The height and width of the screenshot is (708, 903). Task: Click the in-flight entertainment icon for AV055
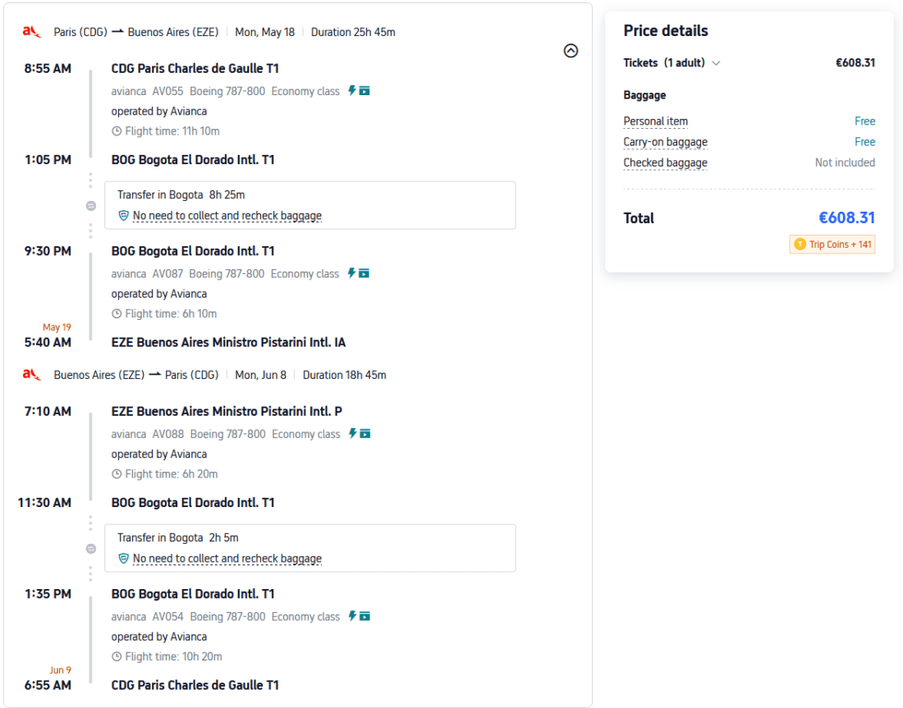364,91
